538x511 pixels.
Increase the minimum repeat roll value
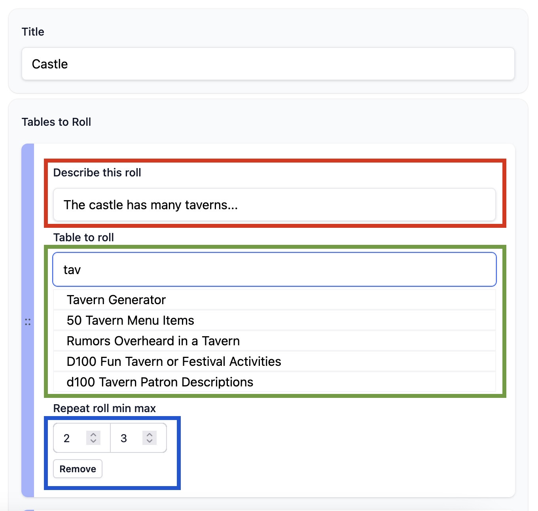[93, 434]
